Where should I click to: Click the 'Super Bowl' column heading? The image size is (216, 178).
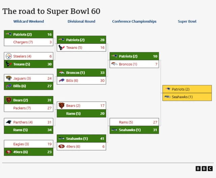187,21
